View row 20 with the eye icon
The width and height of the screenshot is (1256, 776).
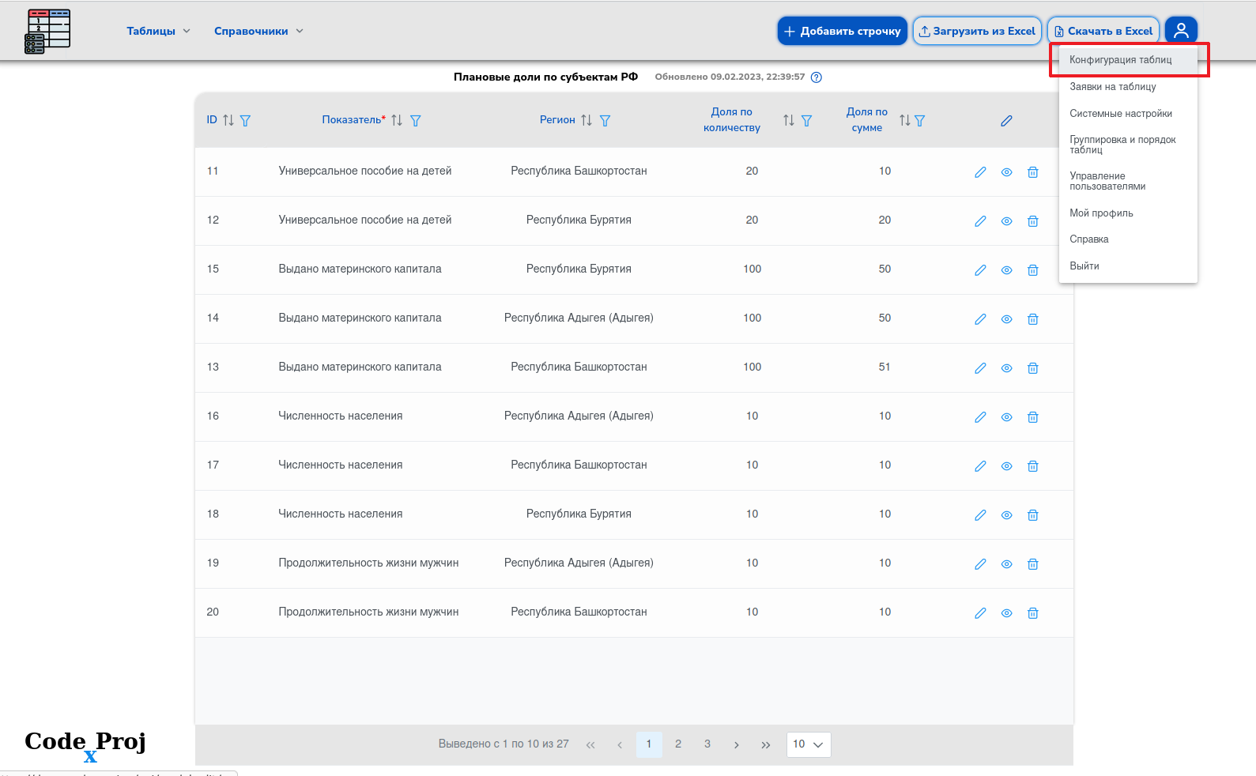click(x=1006, y=613)
